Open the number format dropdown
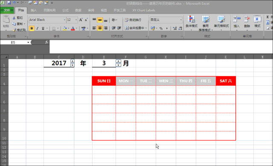273x166 pixels. [181, 20]
